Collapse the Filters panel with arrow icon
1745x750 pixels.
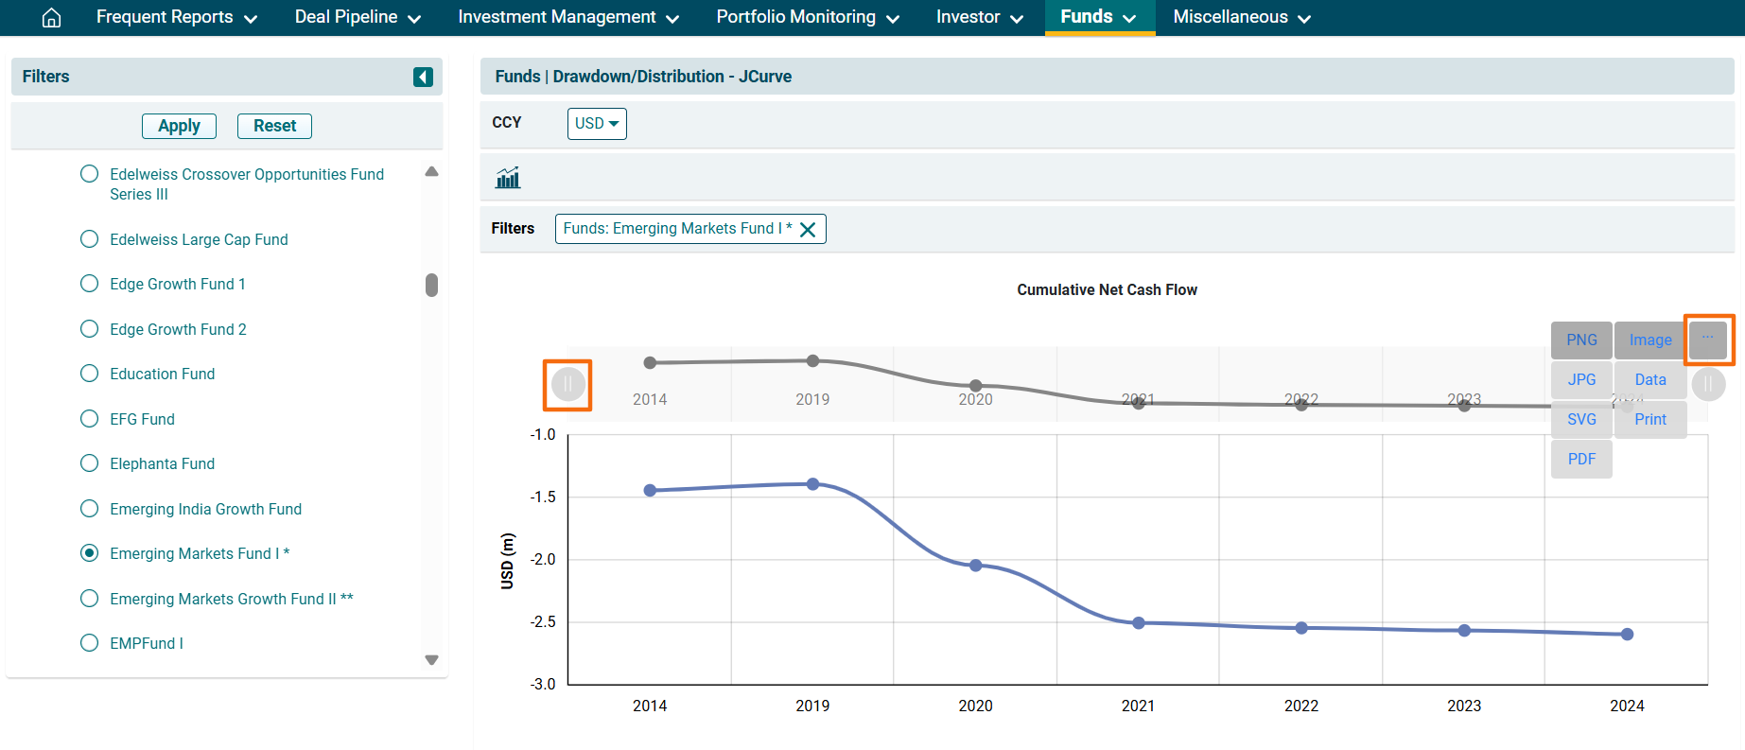[x=423, y=77]
